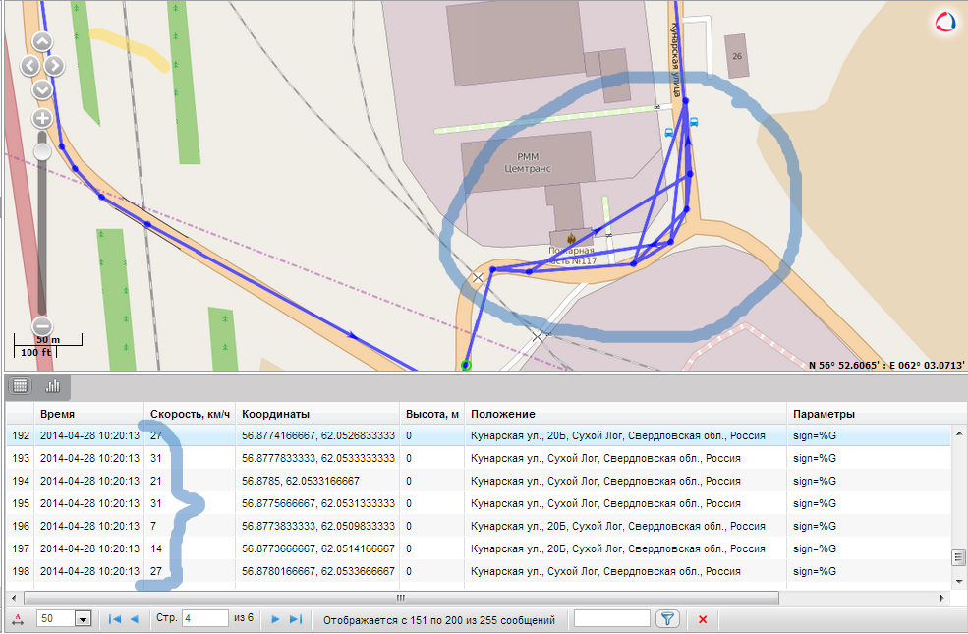Image resolution: width=968 pixels, height=634 pixels.
Task: Click the page number input field
Action: (204, 619)
